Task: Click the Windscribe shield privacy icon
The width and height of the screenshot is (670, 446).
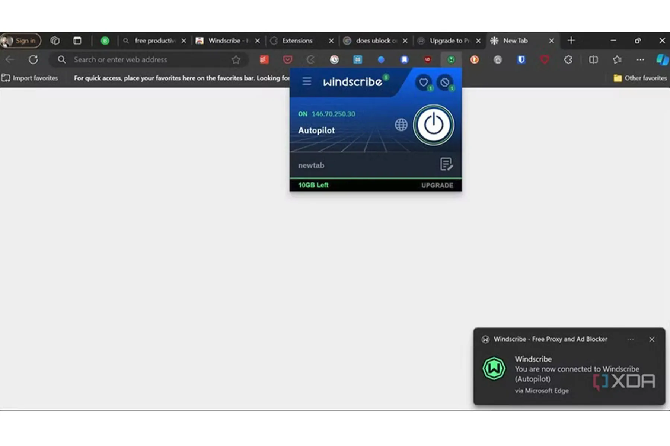Action: (424, 83)
